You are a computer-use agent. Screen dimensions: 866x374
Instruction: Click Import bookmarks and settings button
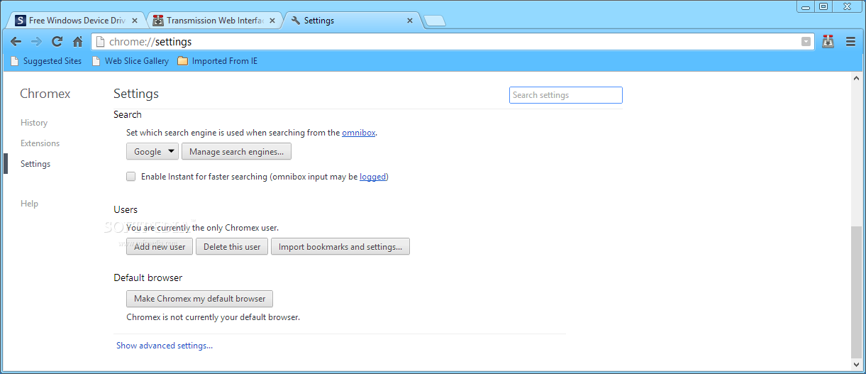[x=340, y=246]
